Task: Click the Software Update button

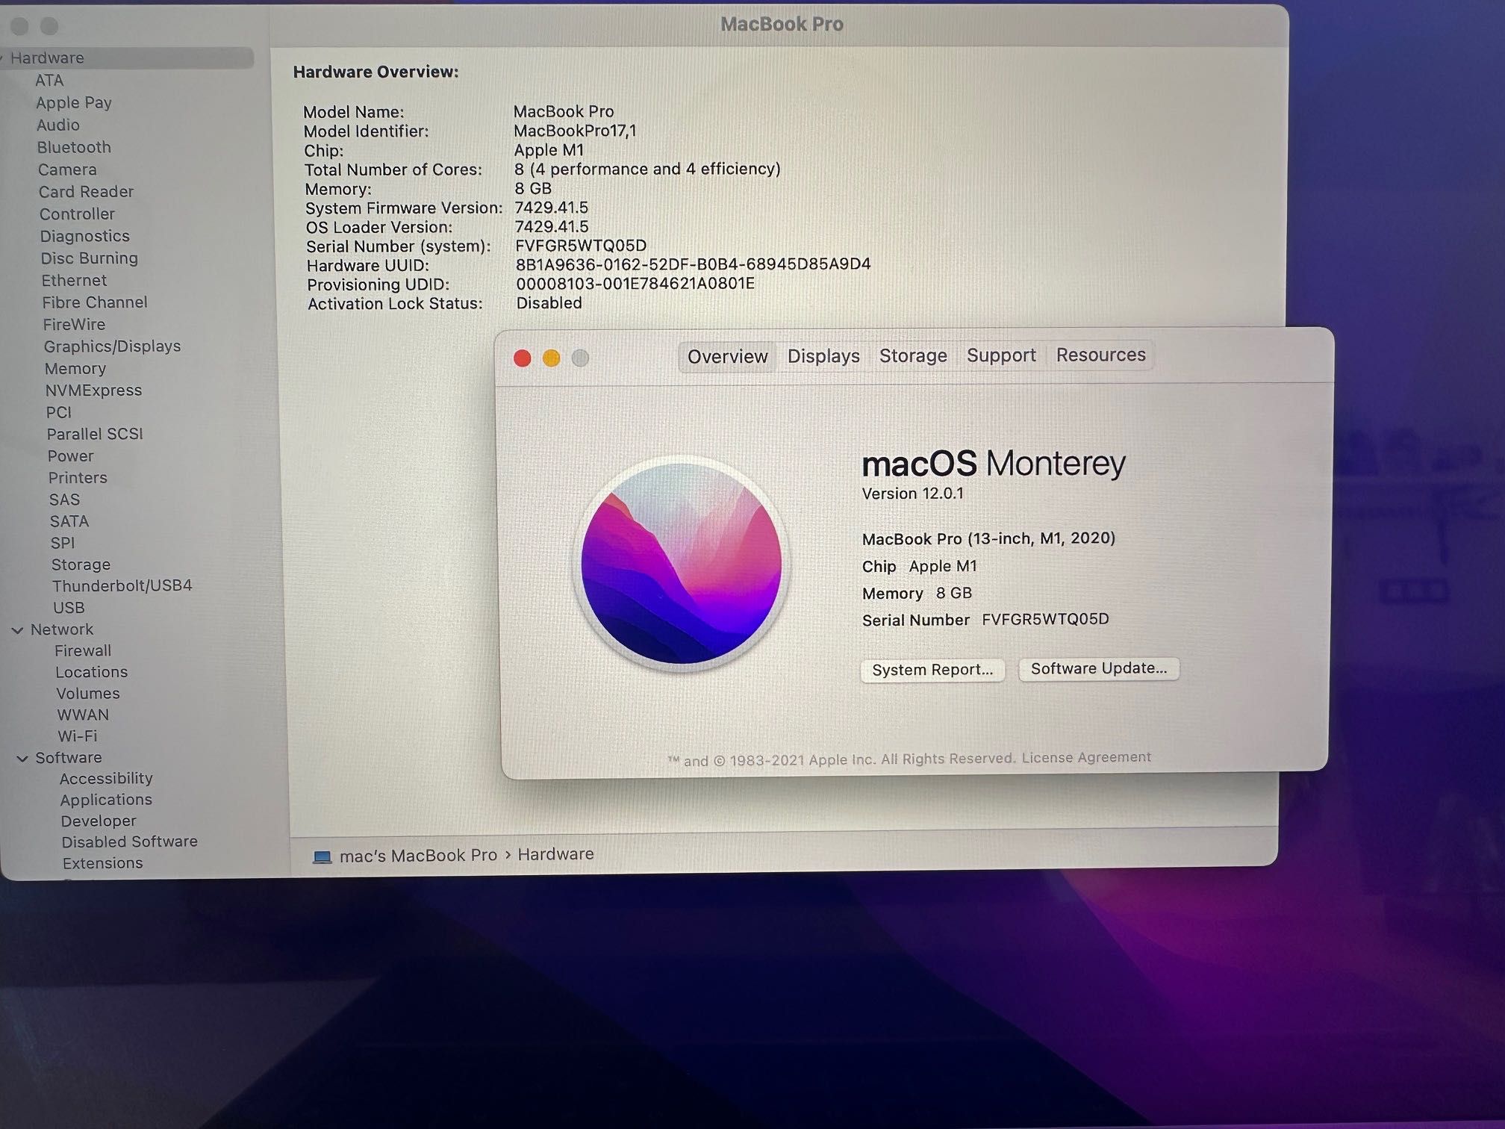Action: [x=1099, y=668]
